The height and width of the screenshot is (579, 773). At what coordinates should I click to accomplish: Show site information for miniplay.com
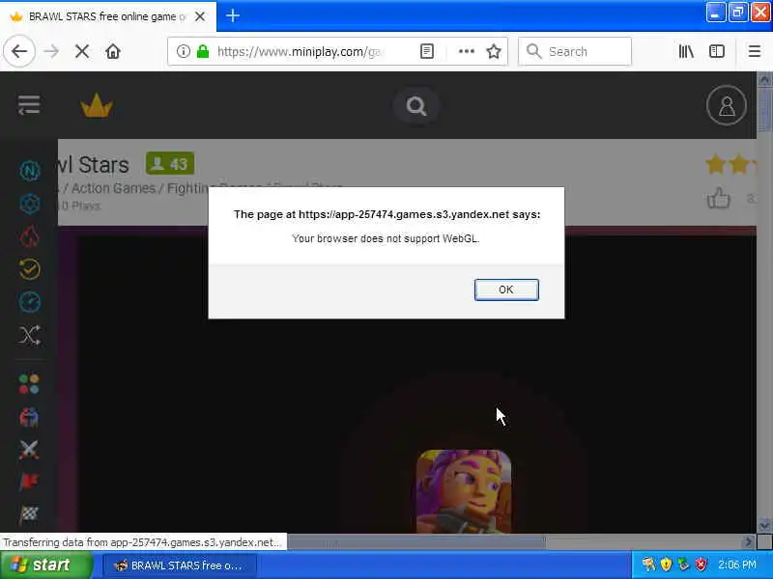click(184, 51)
